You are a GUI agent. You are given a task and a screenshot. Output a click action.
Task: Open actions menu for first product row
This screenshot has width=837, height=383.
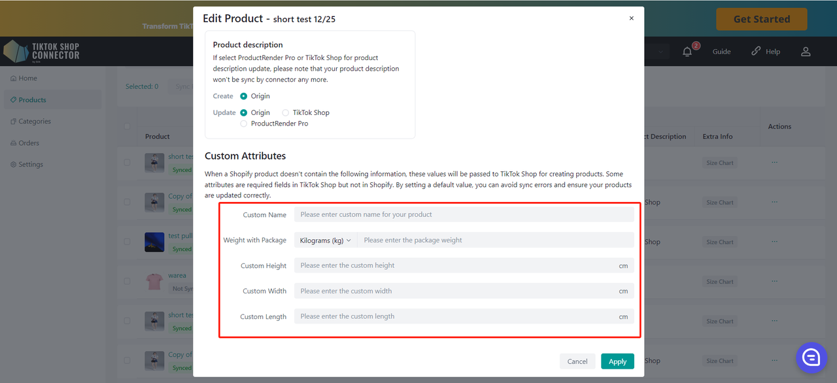[774, 162]
